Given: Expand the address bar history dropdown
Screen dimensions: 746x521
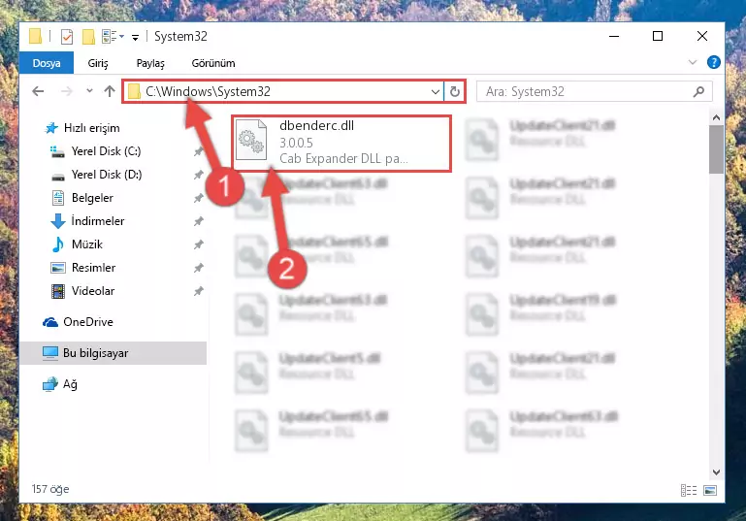Looking at the screenshot, I should (x=435, y=91).
